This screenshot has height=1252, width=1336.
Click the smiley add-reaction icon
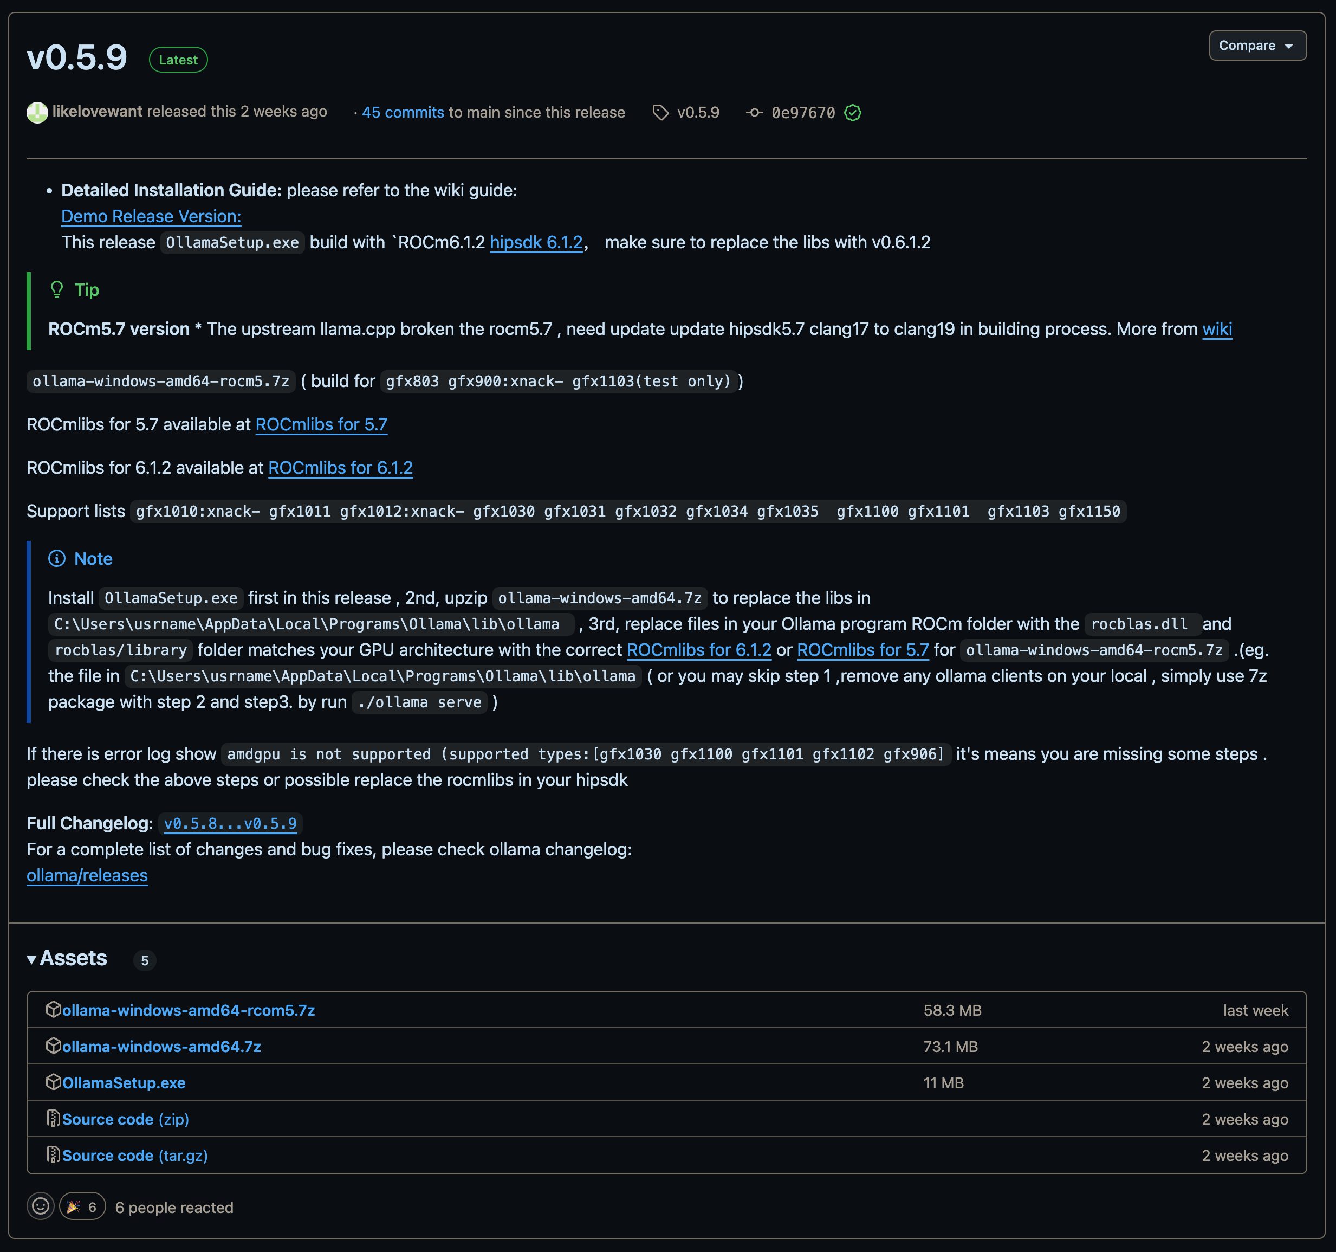click(x=40, y=1206)
